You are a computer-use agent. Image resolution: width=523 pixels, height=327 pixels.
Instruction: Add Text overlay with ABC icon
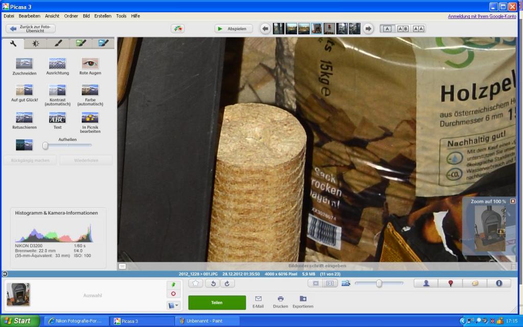57,121
